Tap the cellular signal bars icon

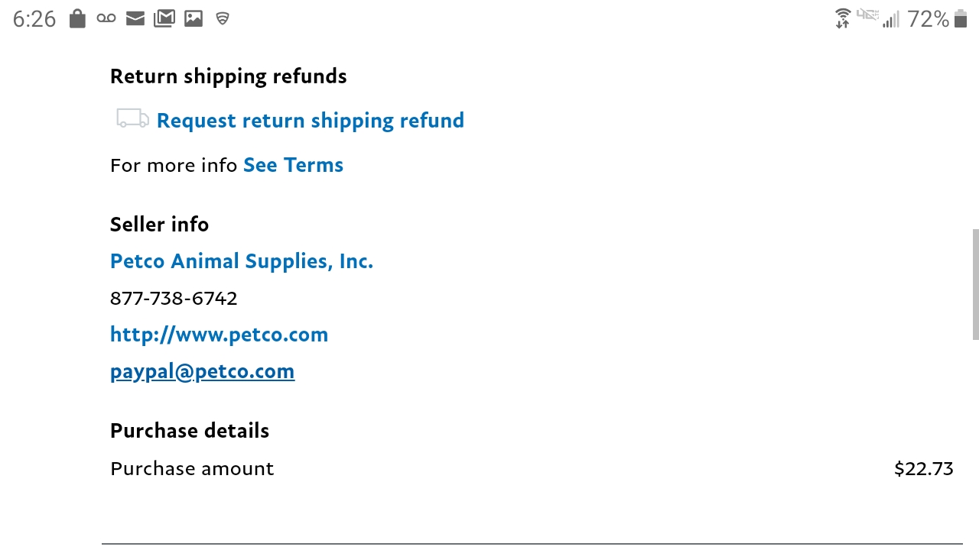point(890,20)
